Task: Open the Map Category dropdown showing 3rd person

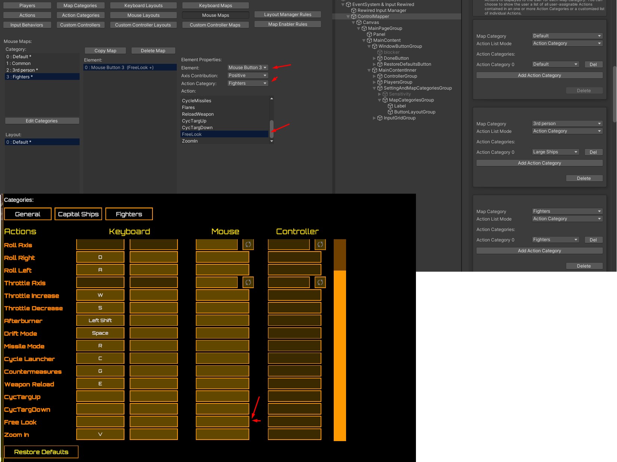Action: click(x=567, y=124)
